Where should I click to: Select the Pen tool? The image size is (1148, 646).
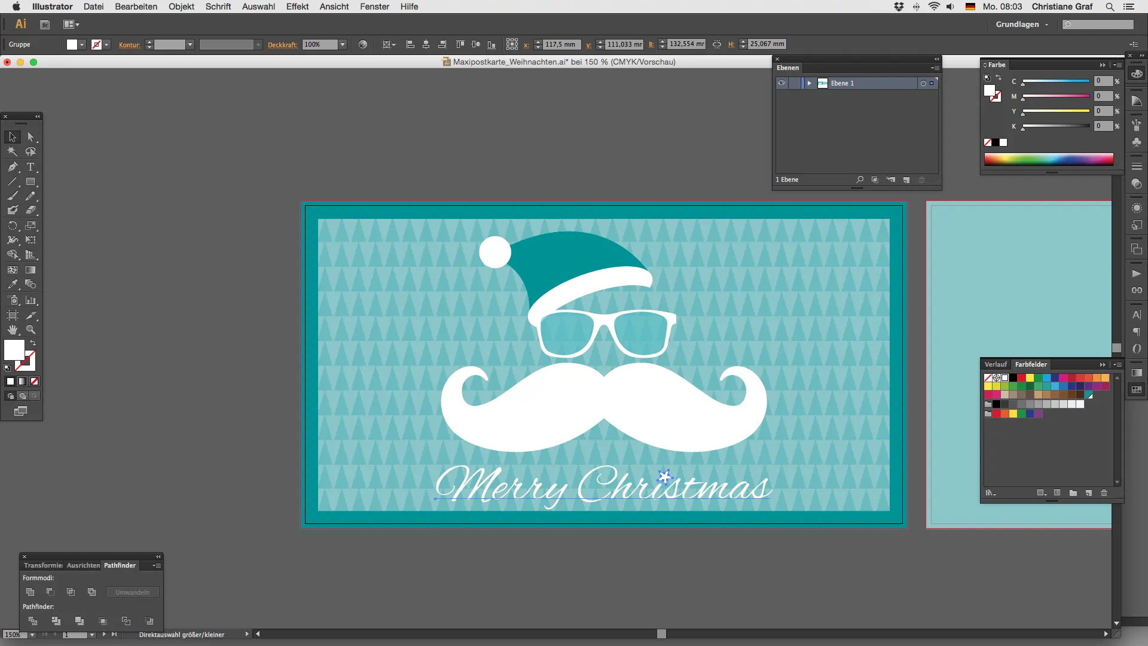pos(12,167)
